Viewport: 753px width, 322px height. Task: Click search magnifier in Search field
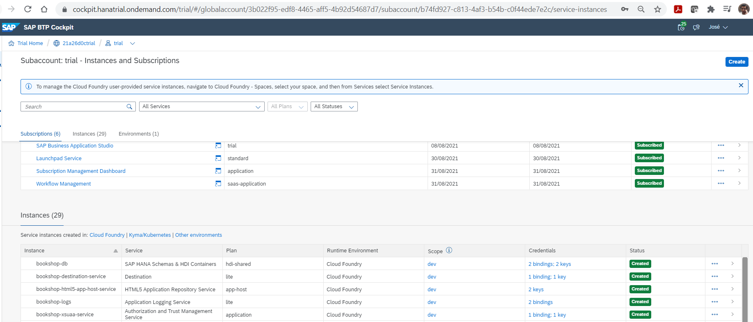pyautogui.click(x=129, y=107)
